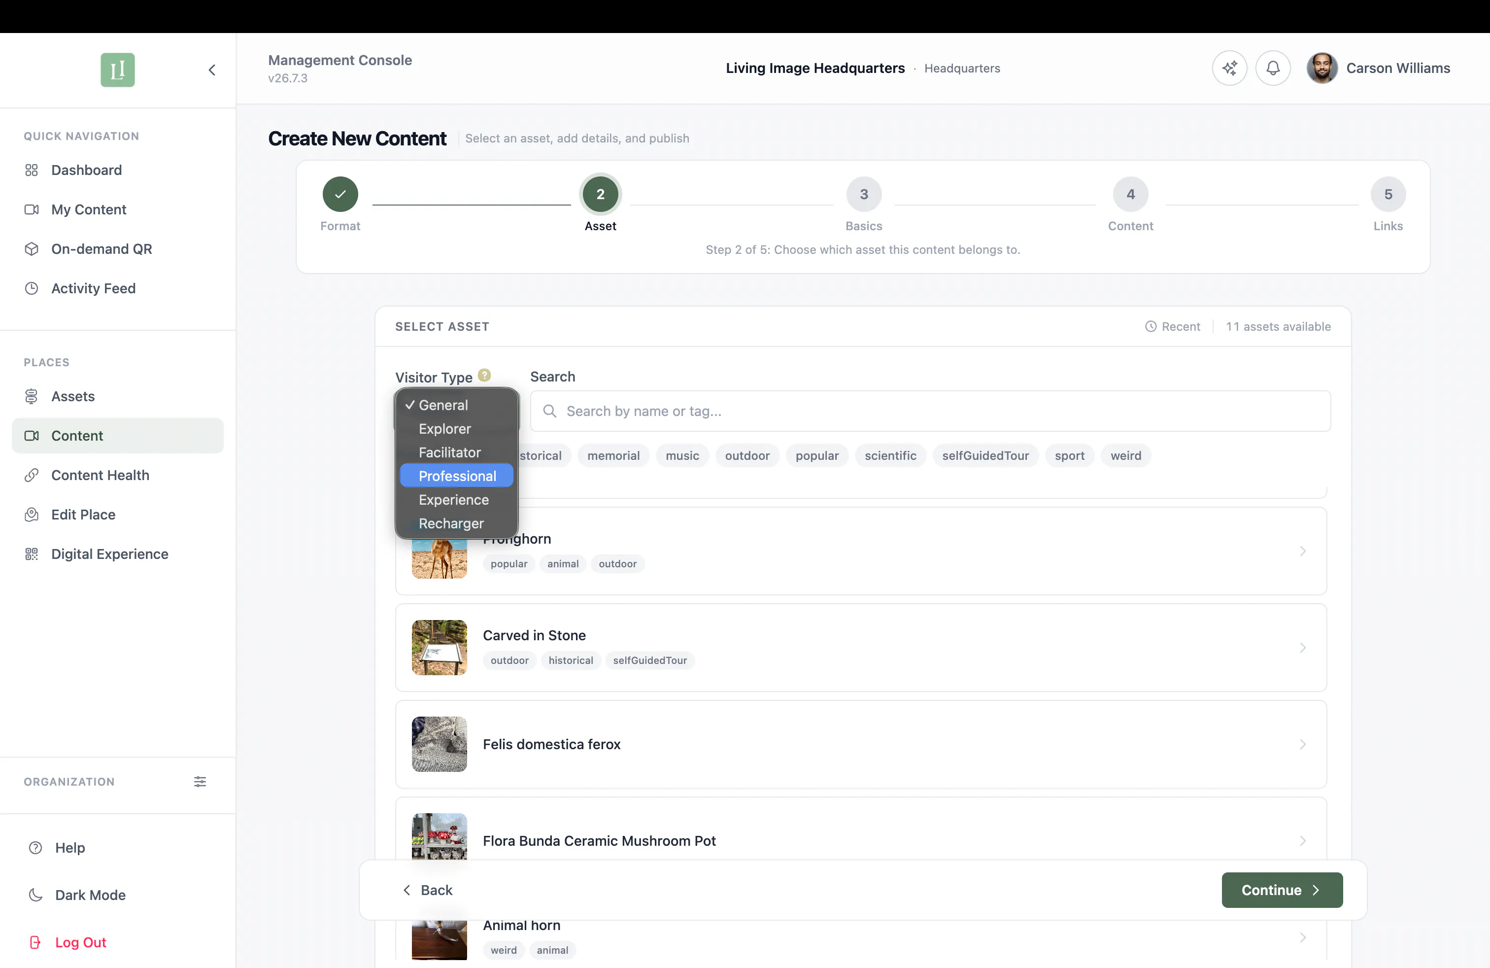Viewport: 1490px width, 968px height.
Task: Choose General in Visitor Type dropdown
Action: pos(456,405)
